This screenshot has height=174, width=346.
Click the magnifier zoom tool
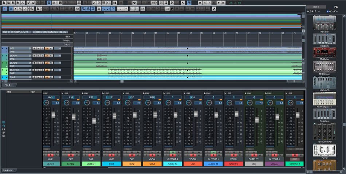pos(32,8)
